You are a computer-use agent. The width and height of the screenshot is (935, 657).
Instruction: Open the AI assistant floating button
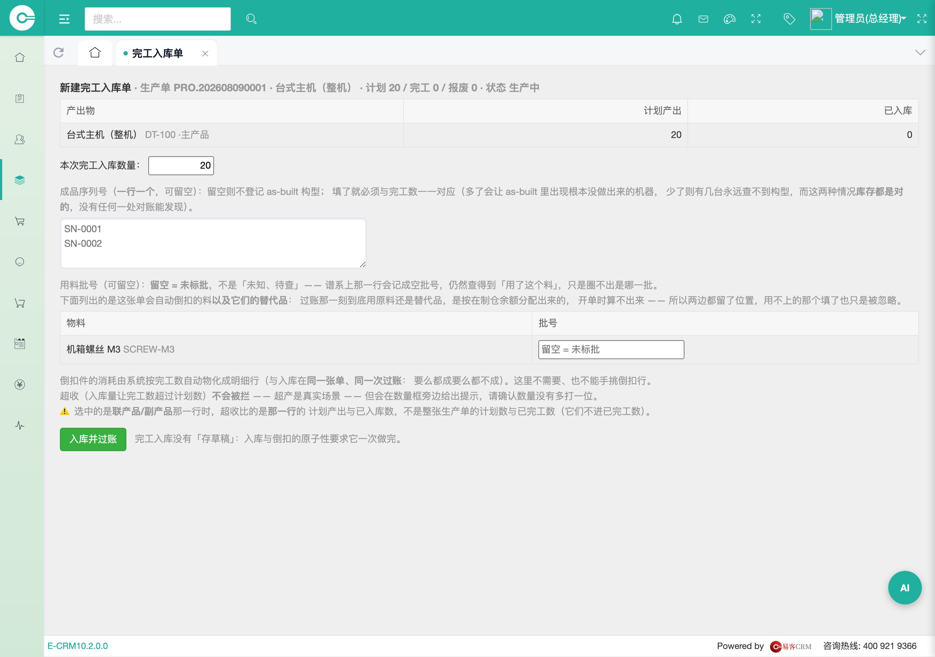click(905, 588)
